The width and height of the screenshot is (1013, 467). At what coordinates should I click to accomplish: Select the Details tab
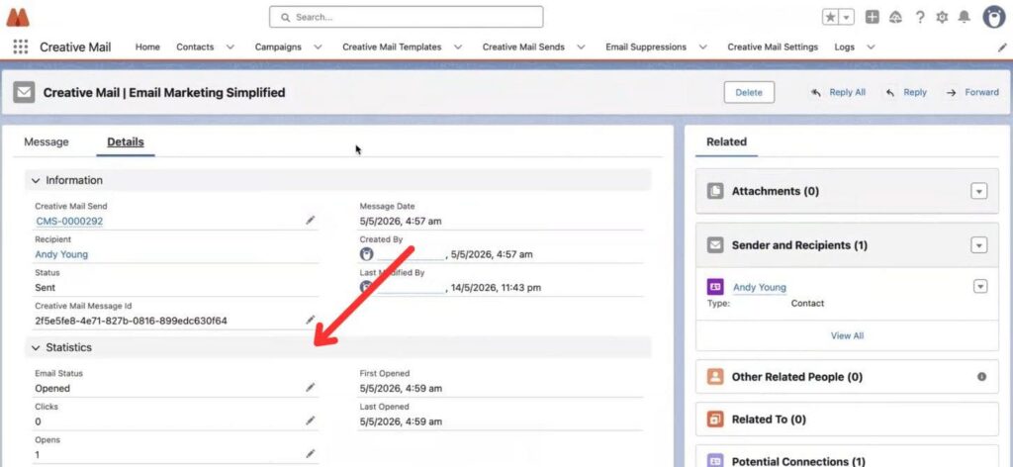[x=126, y=142]
